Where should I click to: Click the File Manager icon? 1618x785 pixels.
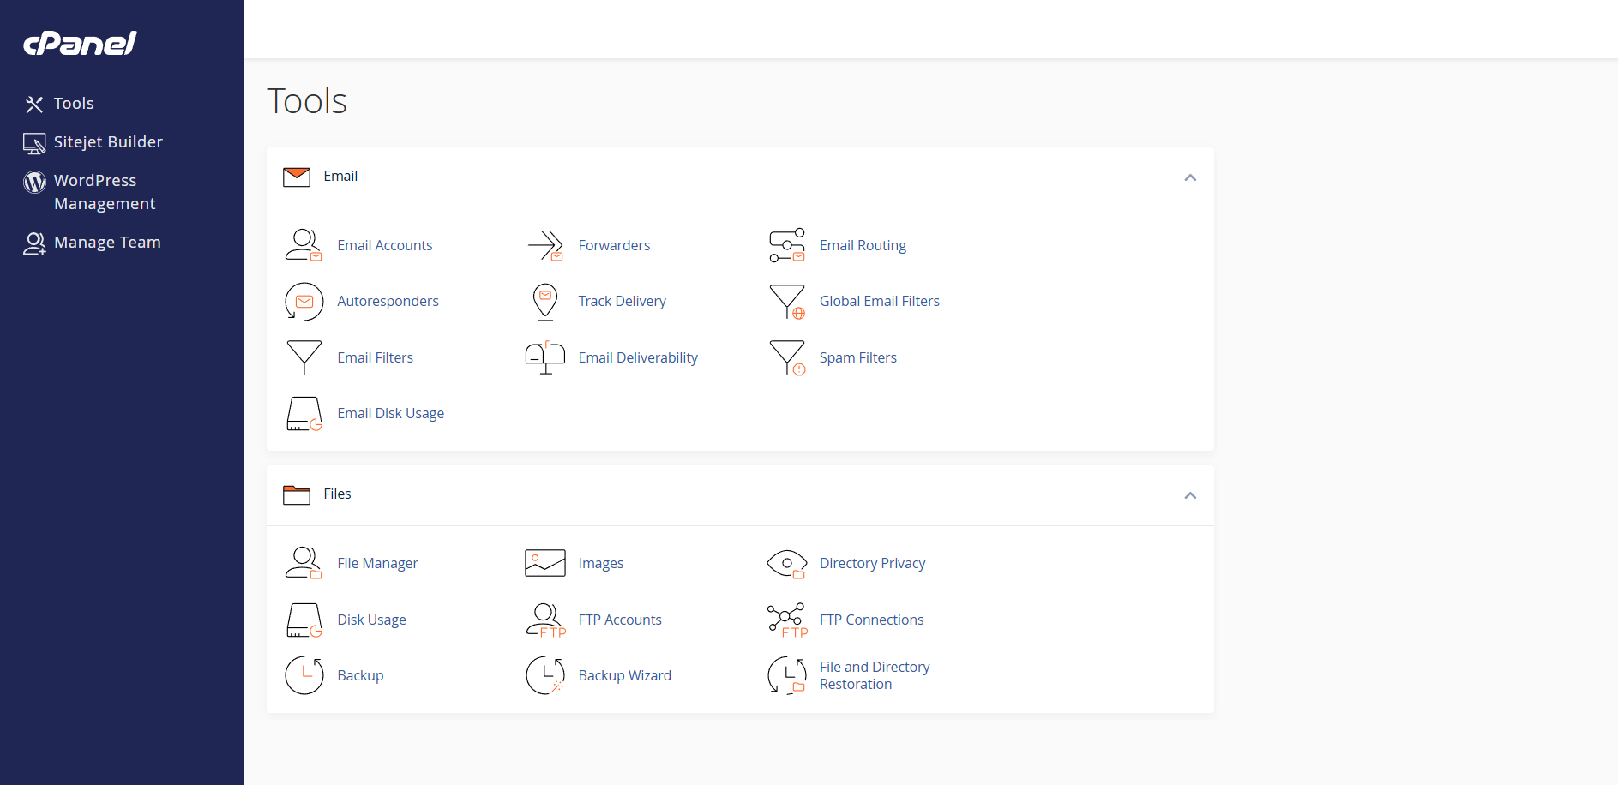click(x=304, y=563)
